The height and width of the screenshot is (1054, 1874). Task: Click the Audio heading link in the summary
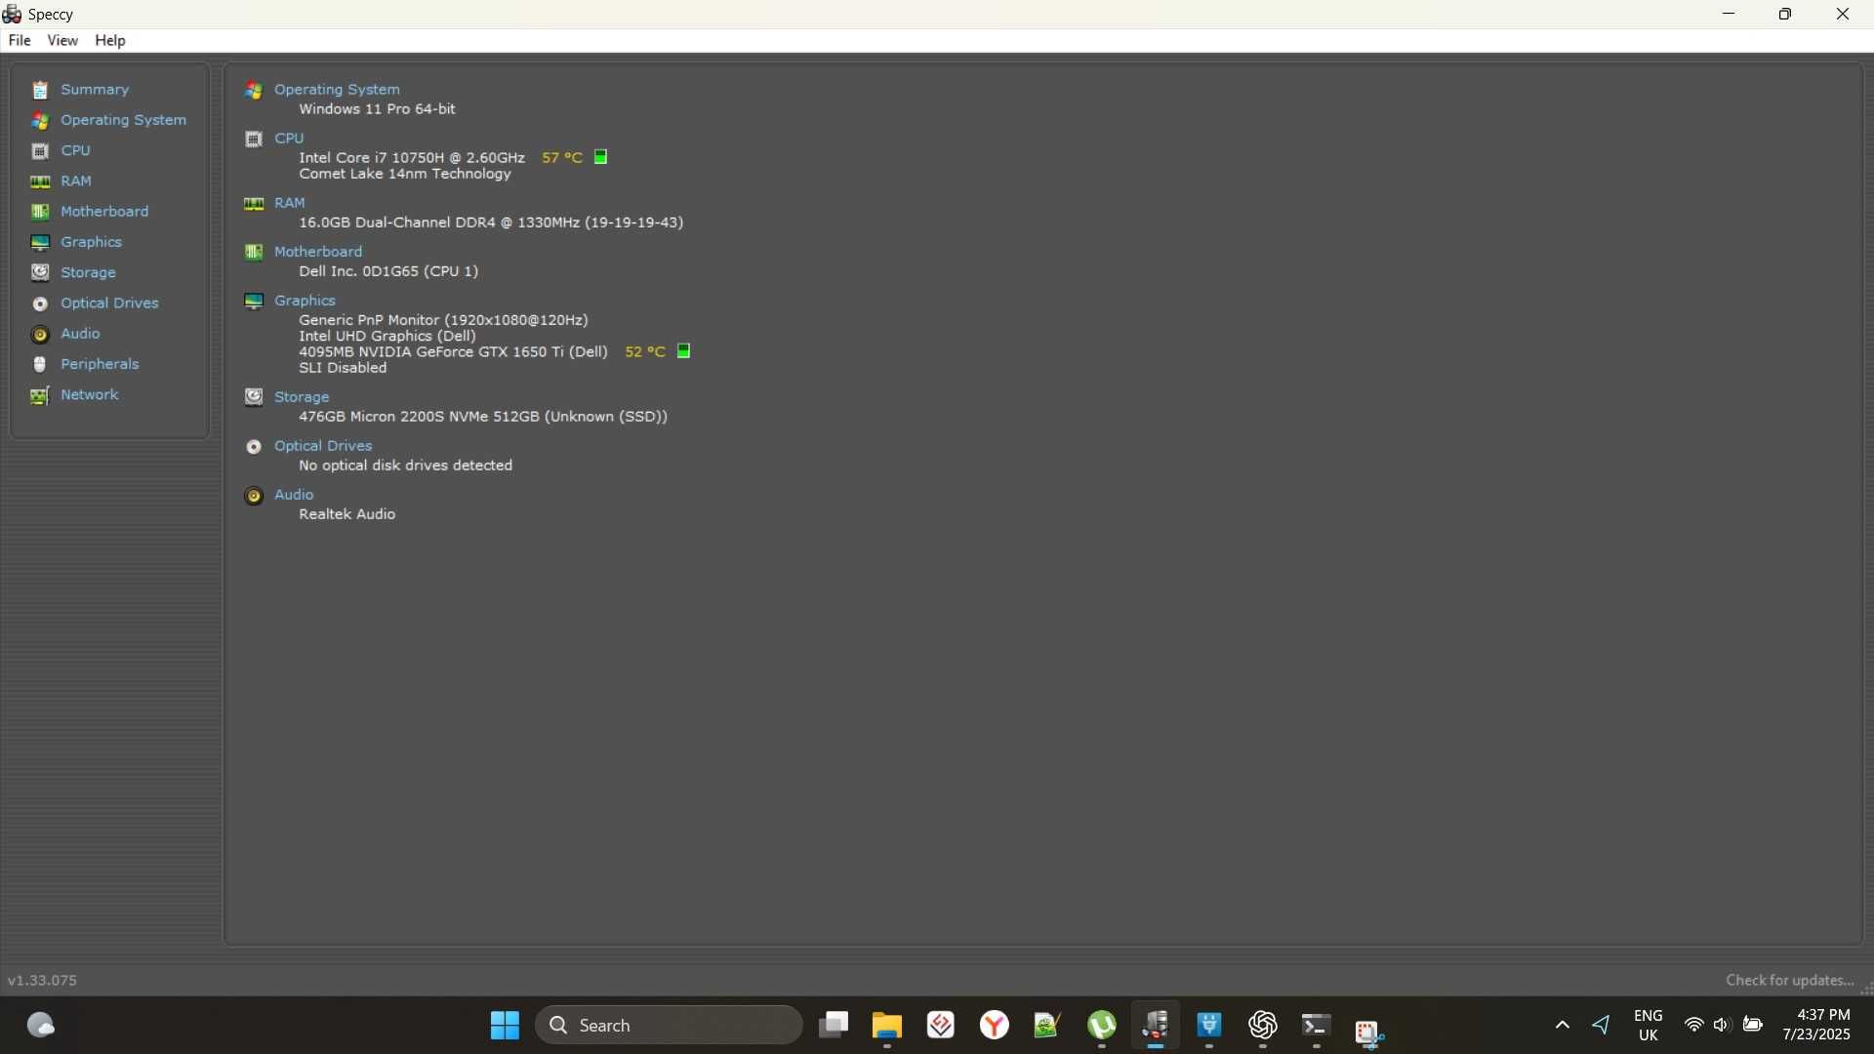click(294, 495)
